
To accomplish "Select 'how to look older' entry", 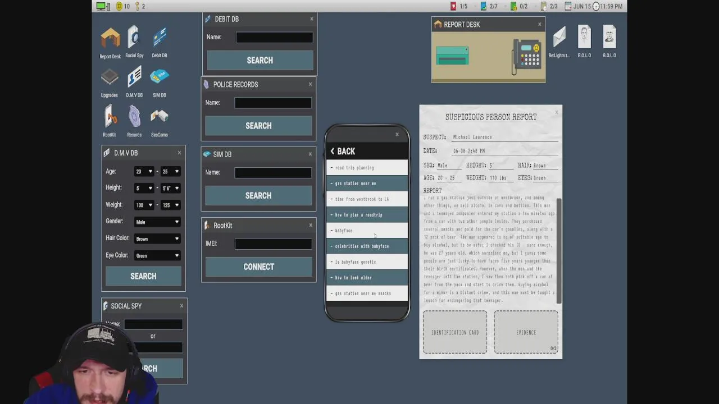I will pos(367,278).
